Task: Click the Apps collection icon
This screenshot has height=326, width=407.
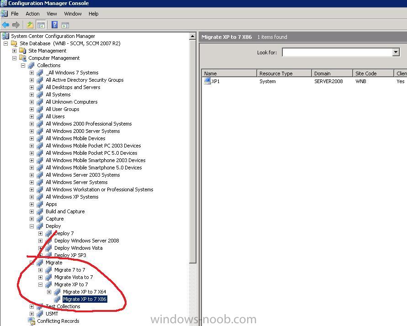Action: click(40, 204)
